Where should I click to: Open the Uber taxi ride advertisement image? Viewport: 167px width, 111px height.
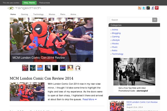tap(134, 72)
